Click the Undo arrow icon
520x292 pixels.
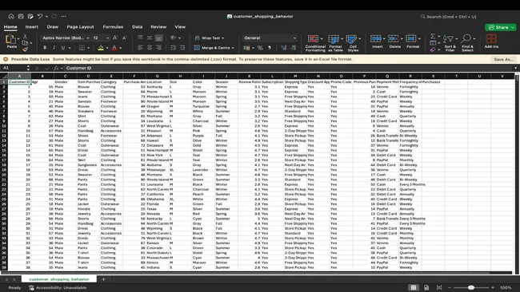[40, 16]
